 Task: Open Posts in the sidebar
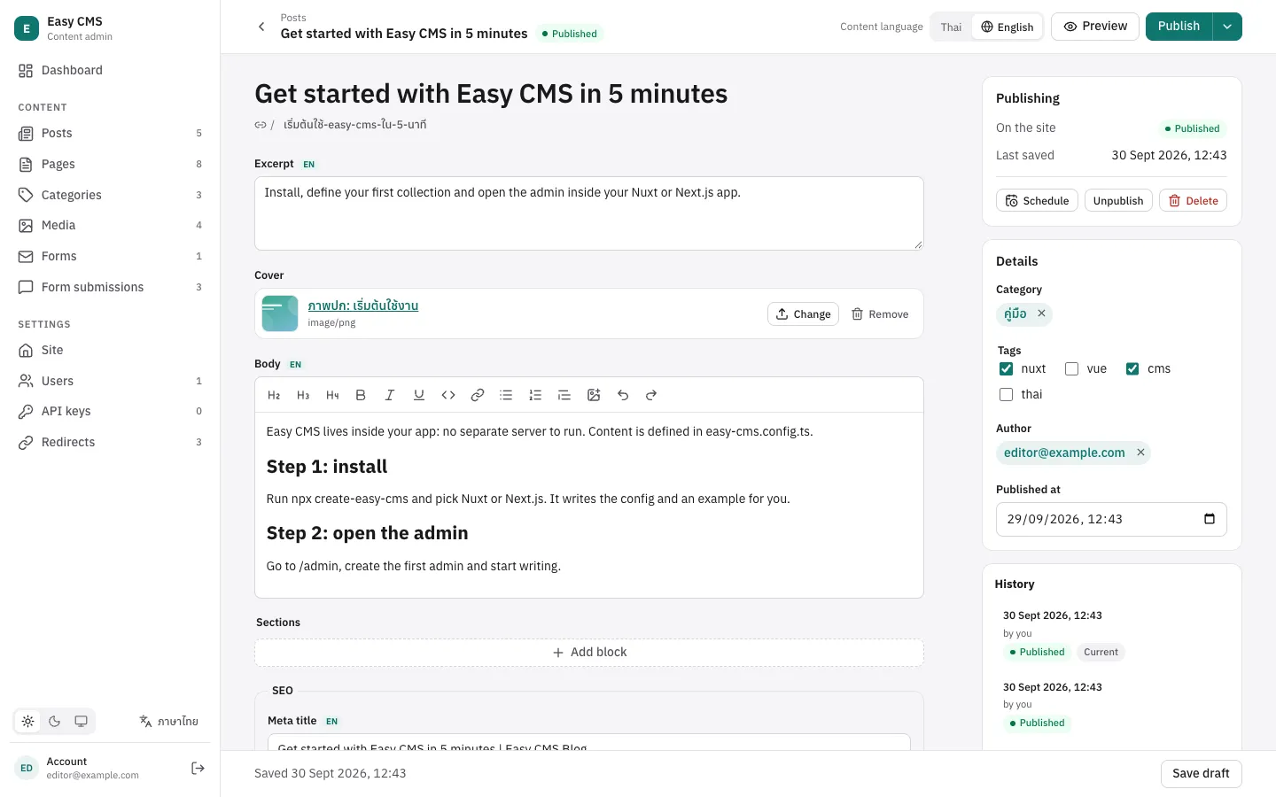pyautogui.click(x=110, y=133)
